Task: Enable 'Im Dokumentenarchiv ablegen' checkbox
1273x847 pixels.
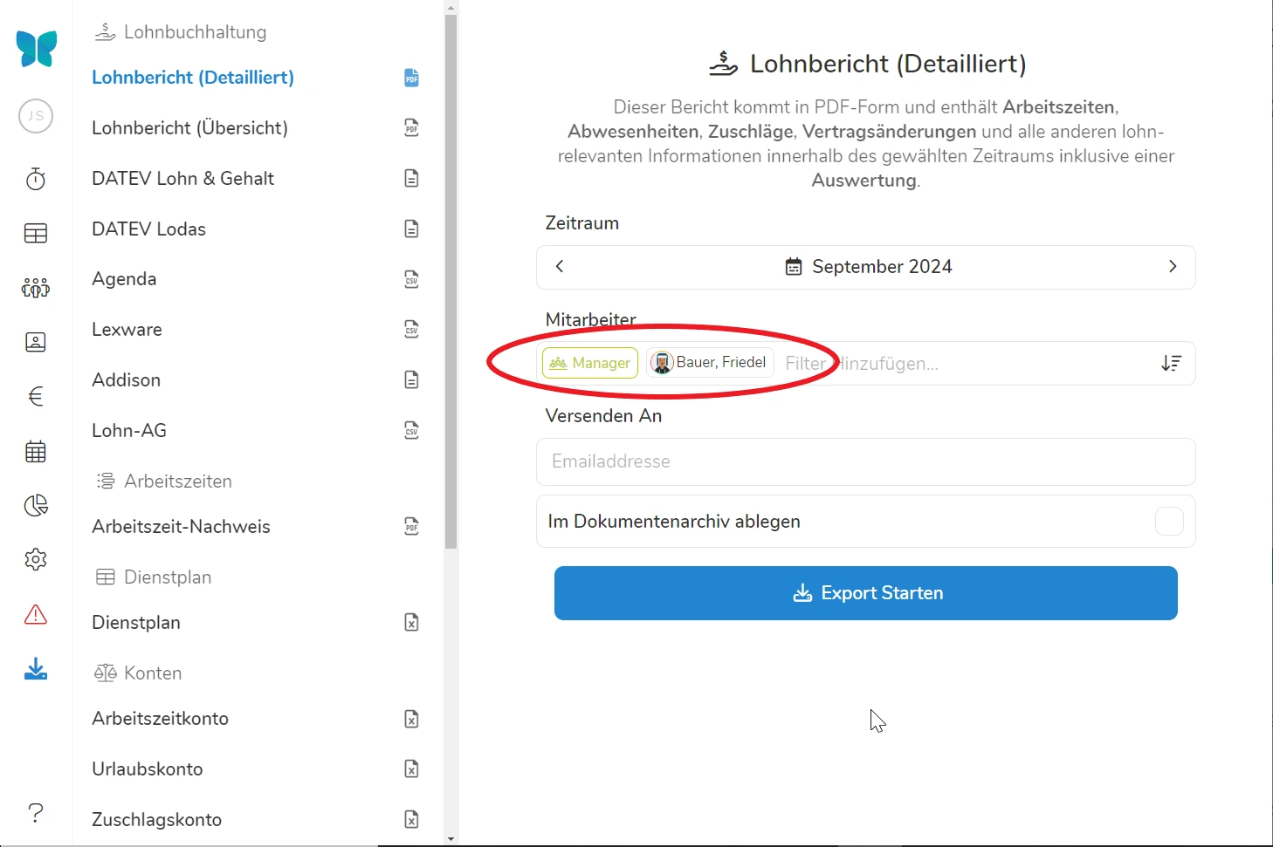Action: (1168, 522)
